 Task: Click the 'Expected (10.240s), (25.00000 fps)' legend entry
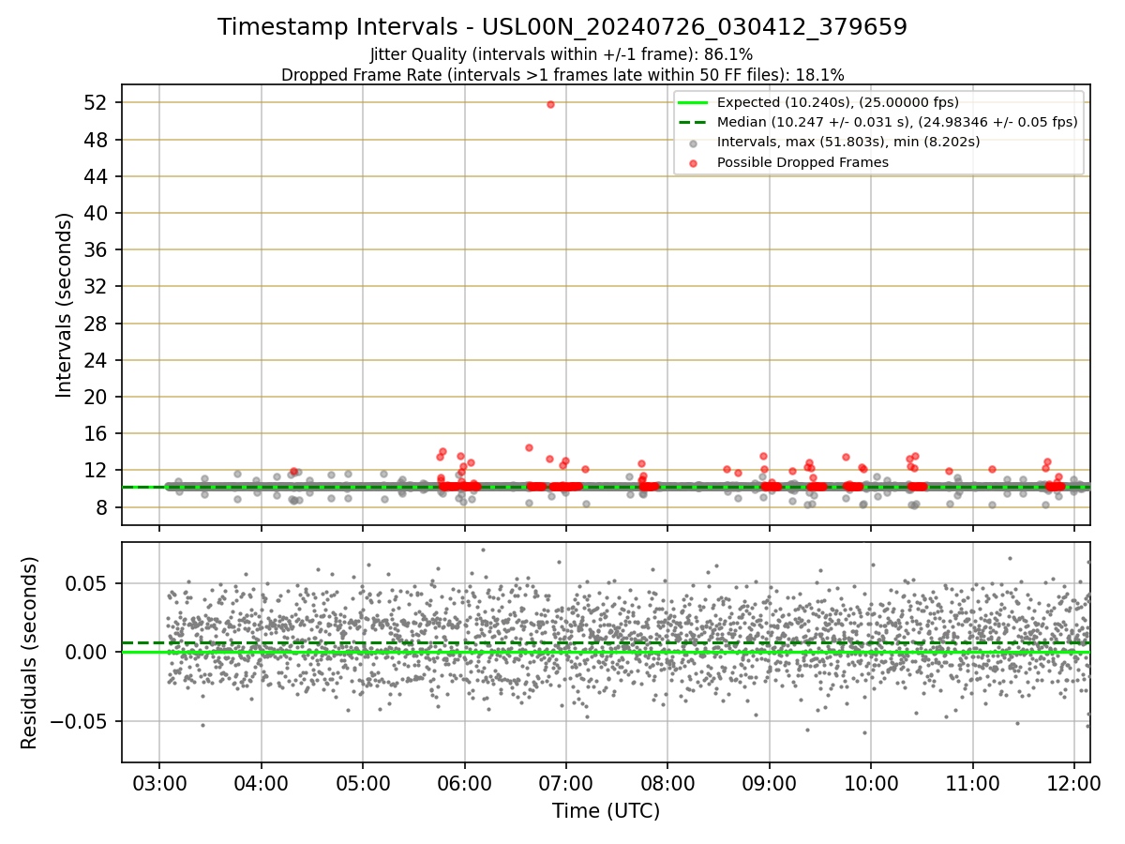coord(837,102)
